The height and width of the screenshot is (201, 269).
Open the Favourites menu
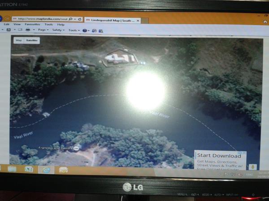click(32, 25)
